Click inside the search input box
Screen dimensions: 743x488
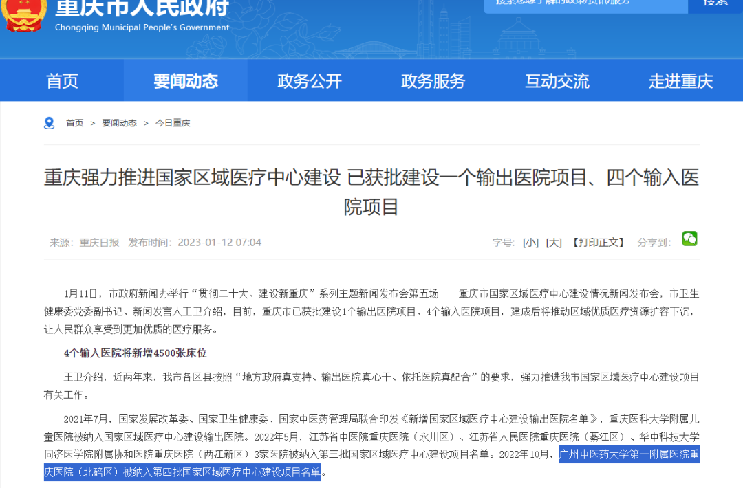(585, 5)
